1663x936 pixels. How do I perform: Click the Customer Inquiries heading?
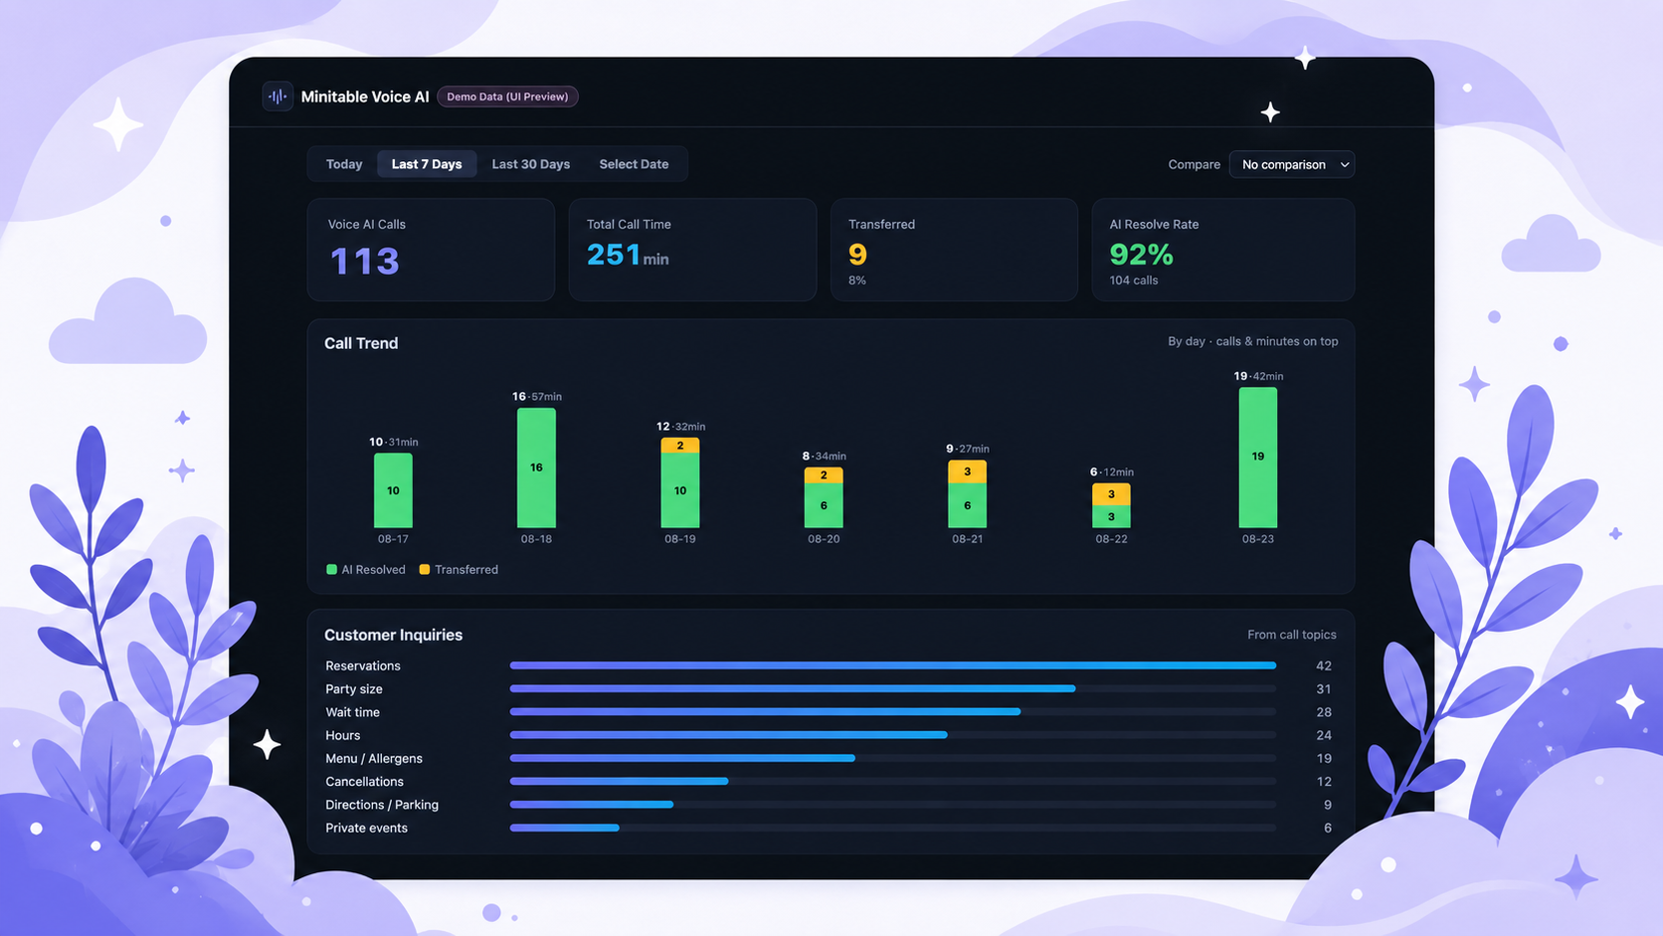click(x=393, y=635)
